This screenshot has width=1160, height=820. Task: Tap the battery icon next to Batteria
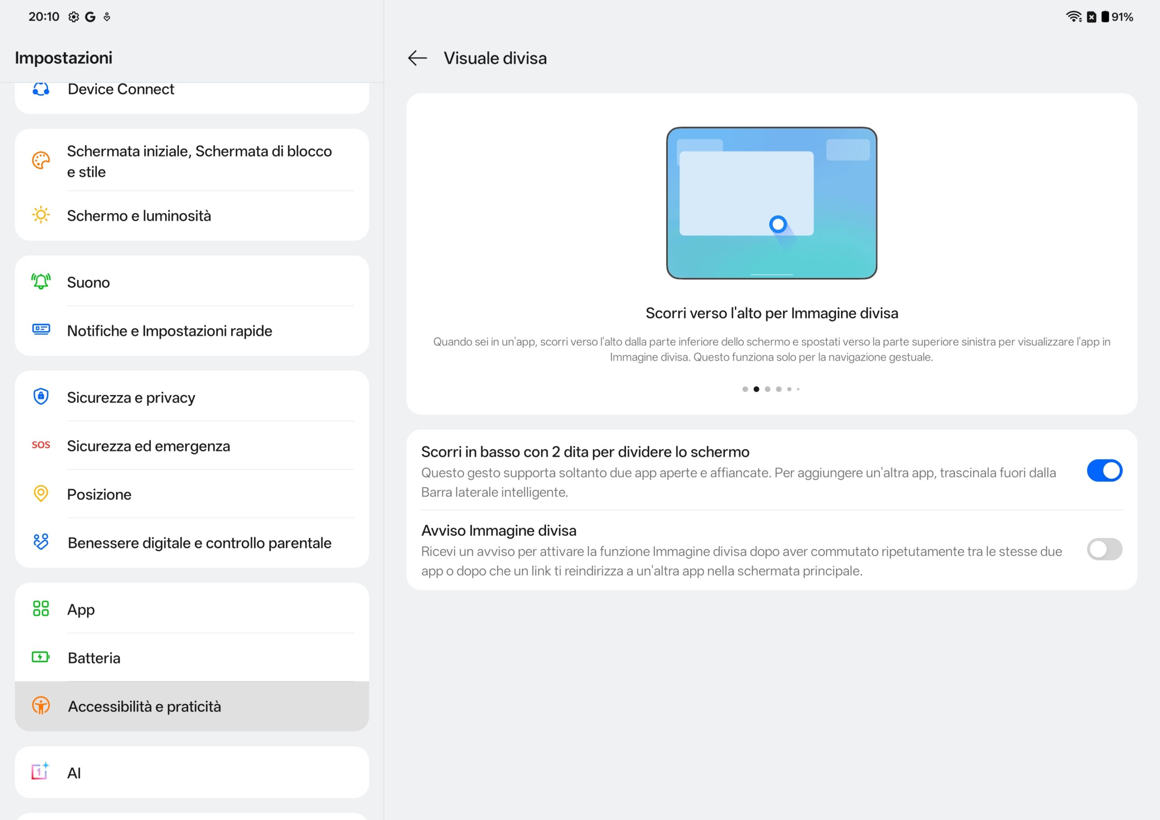pyautogui.click(x=41, y=657)
